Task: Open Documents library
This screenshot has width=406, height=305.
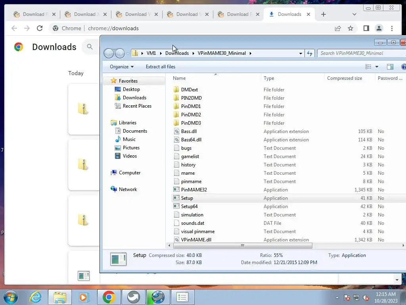Action: point(135,131)
